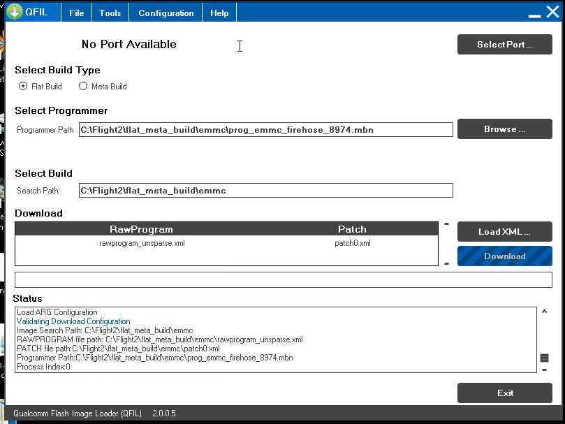Select the patch0.xml entry

coord(352,243)
